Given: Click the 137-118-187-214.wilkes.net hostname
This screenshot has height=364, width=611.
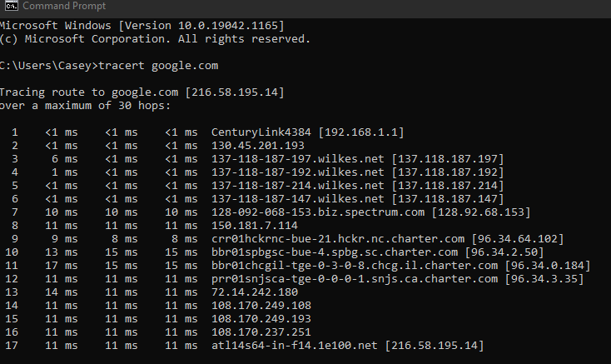Looking at the screenshot, I should [298, 186].
